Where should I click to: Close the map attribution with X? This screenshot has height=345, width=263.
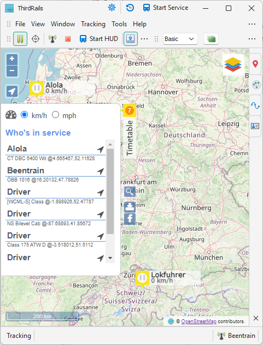tap(255, 318)
